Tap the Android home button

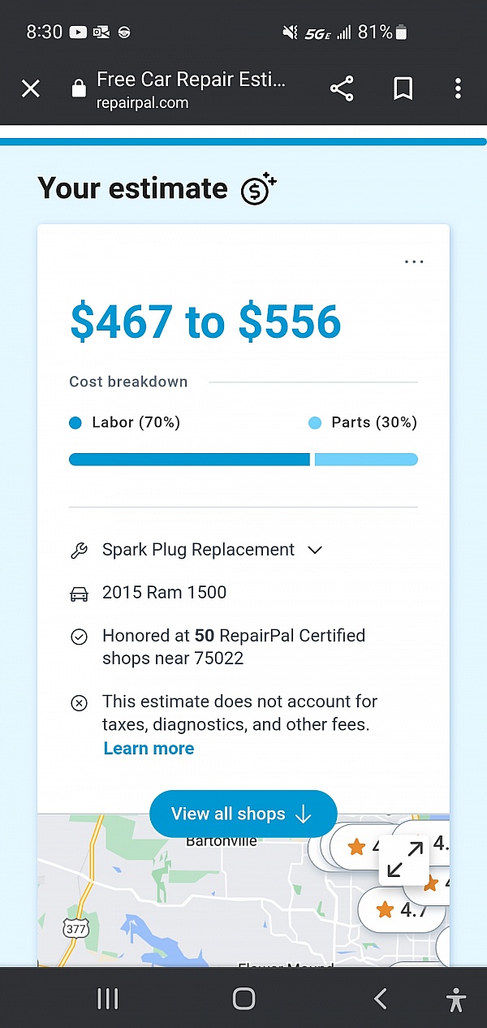pyautogui.click(x=243, y=998)
